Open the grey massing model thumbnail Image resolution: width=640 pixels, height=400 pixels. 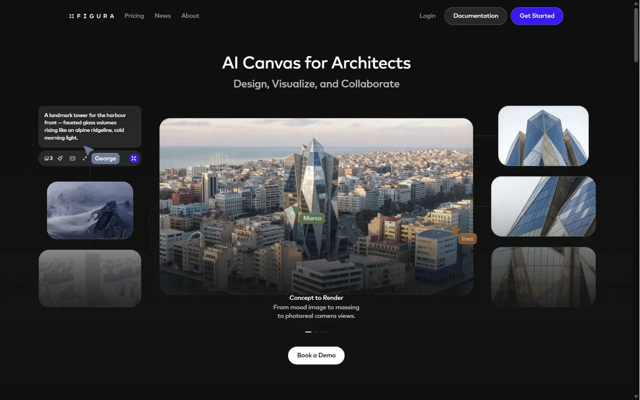(90, 278)
